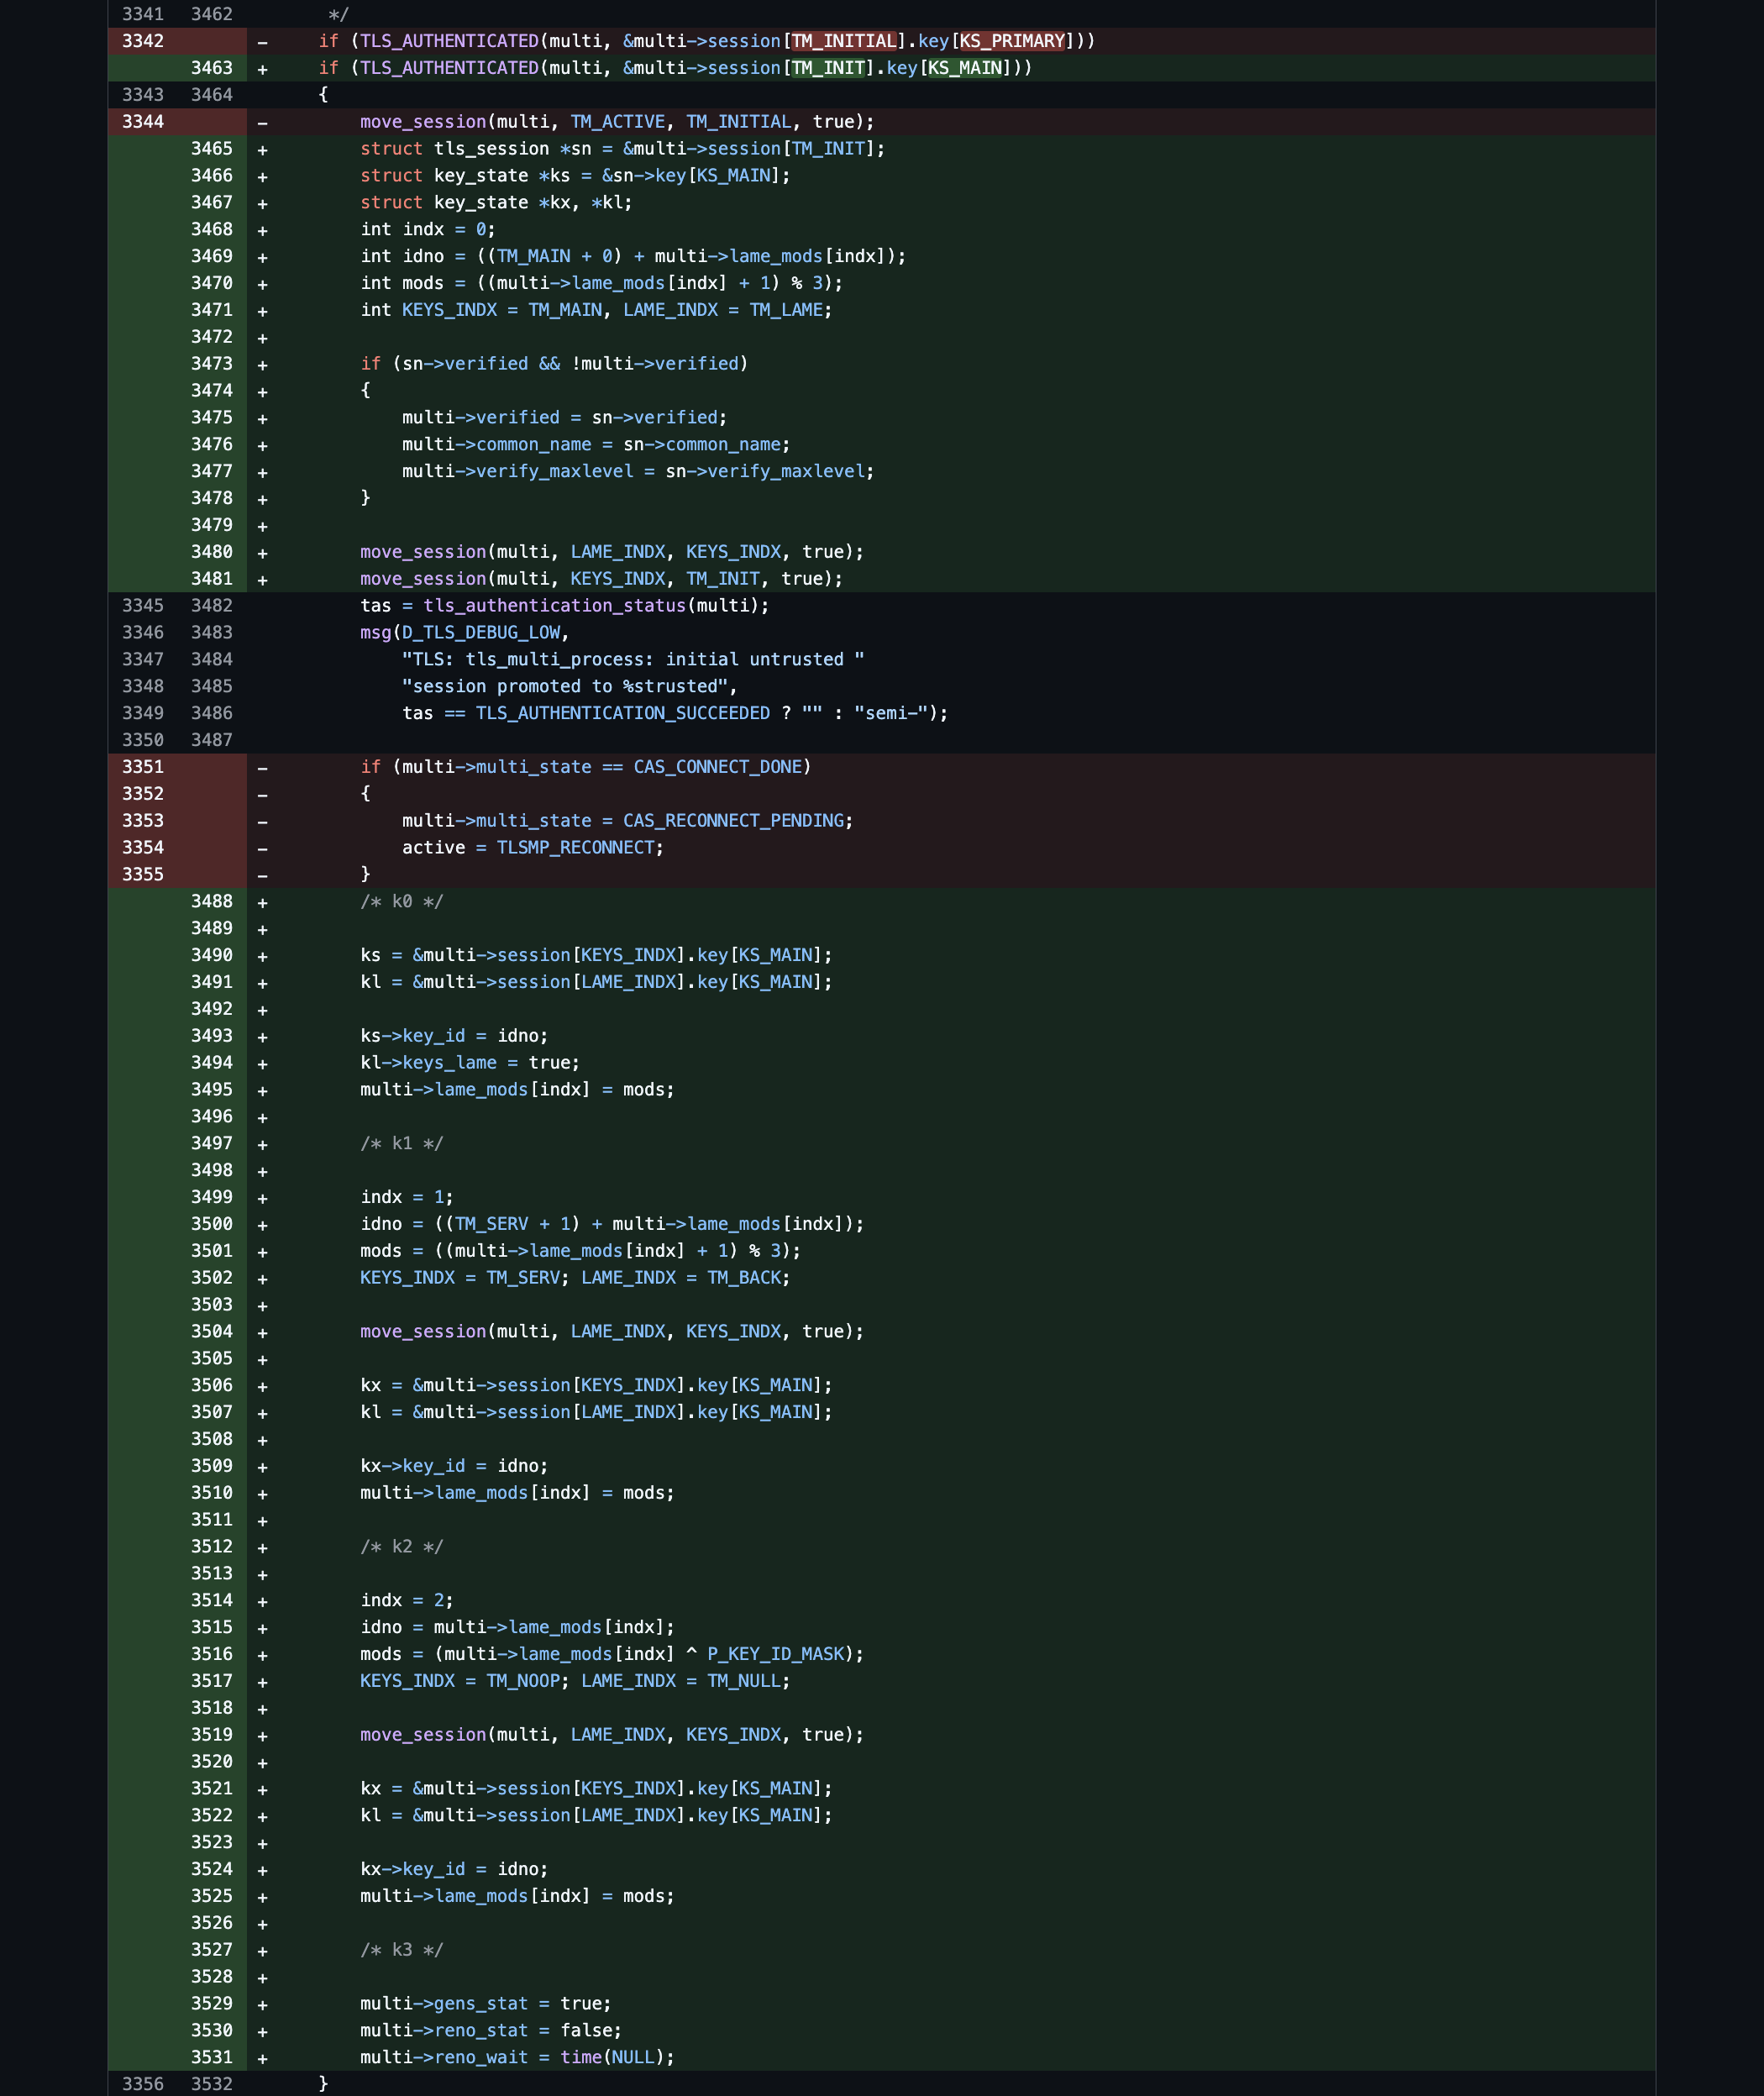Click the TLS_AUTHENTICATION_SUCCEEDED constant
This screenshot has height=2096, width=1764.
click(x=622, y=713)
